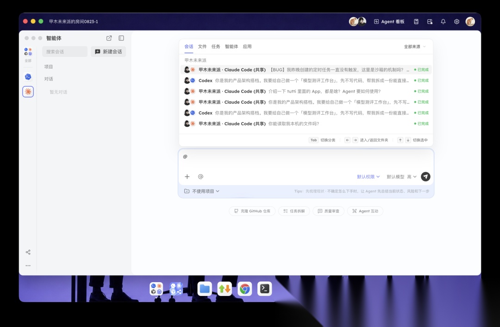This screenshot has height=327, width=500.
Task: Click the share icon at sidebar bottom
Action: pos(28,252)
